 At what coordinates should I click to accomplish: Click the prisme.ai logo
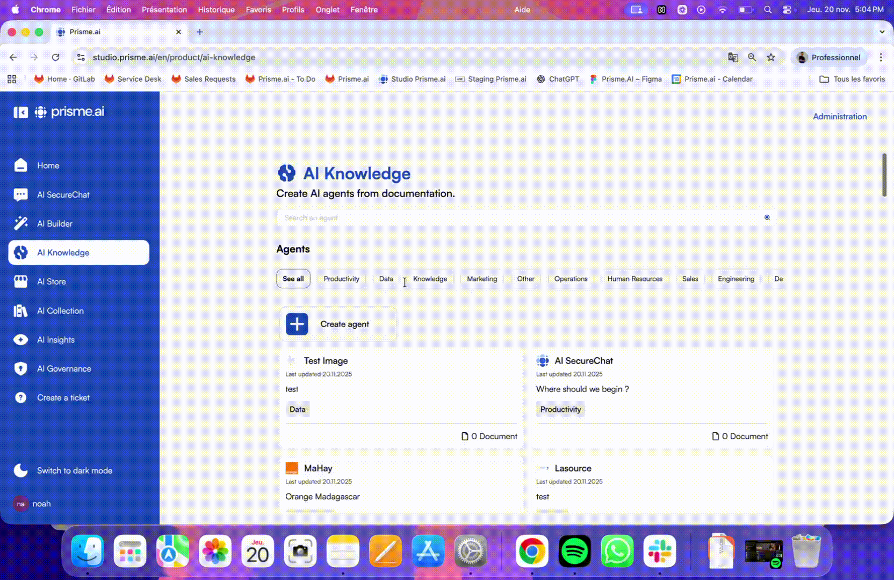[x=69, y=112]
